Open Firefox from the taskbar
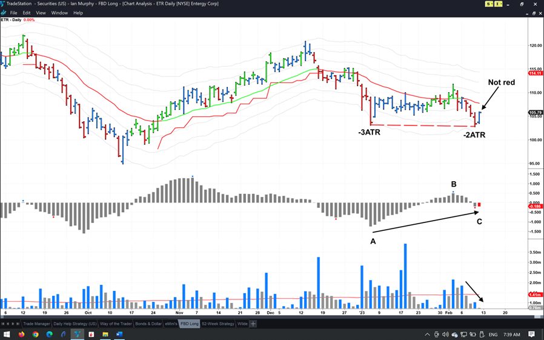 click(21, 335)
